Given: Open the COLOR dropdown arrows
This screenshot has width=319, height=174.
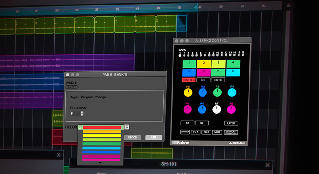Looking at the screenshot, I should [127, 127].
